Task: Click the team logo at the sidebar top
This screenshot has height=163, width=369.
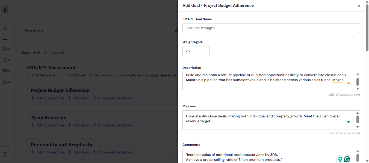Action: (x=5, y=9)
